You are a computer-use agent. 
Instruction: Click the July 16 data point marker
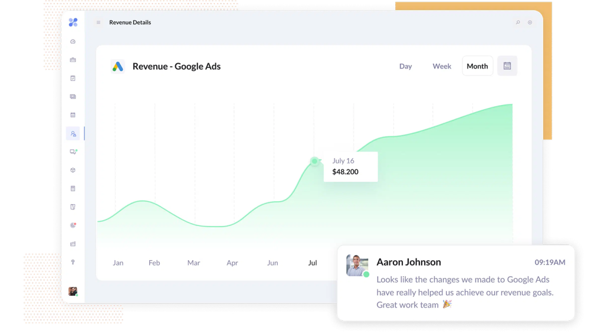(x=314, y=161)
